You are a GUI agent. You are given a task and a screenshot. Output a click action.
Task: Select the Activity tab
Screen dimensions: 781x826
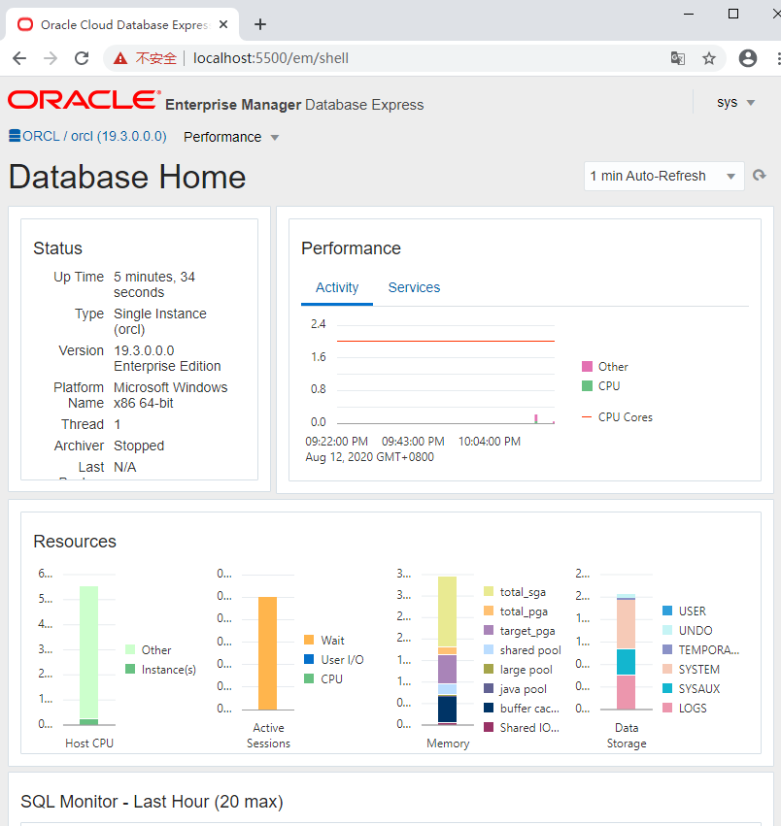tap(336, 287)
